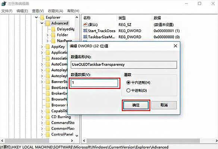Open the 文件(F) menu
218x149 pixels.
(x=7, y=11)
